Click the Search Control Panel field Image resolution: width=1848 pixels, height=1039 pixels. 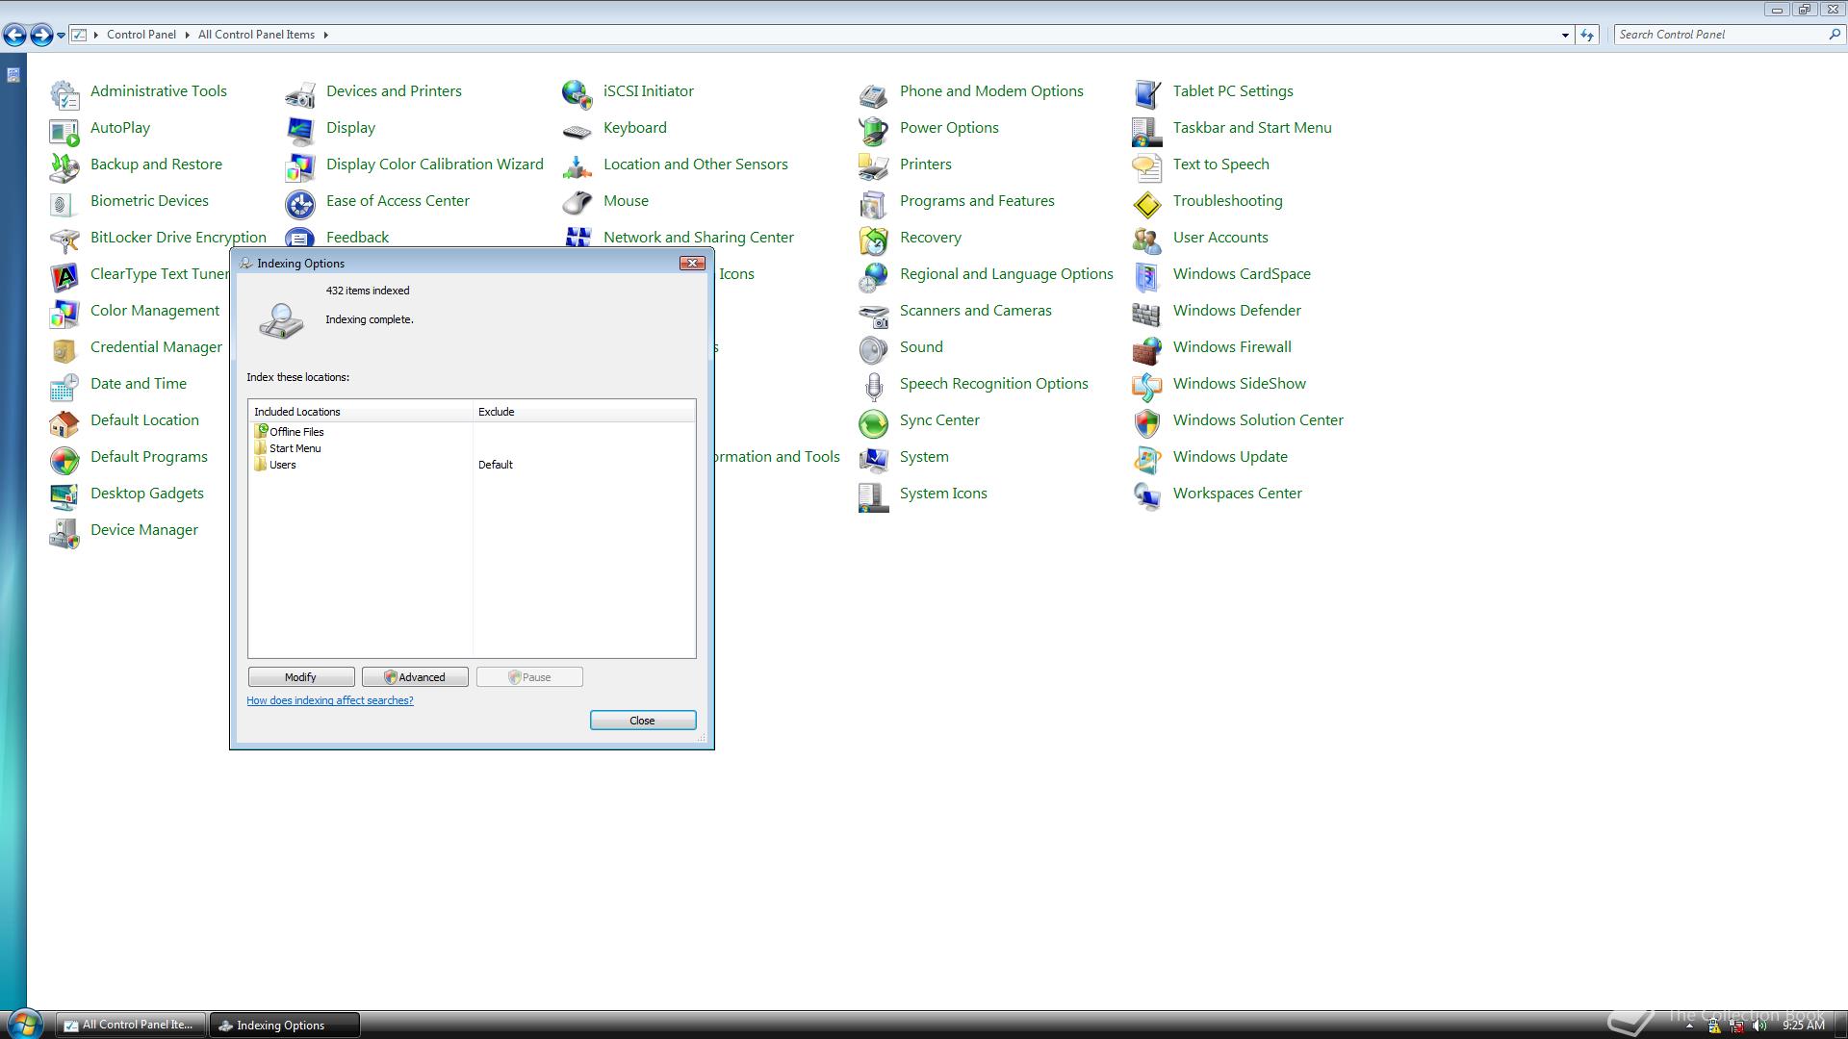(x=1722, y=35)
